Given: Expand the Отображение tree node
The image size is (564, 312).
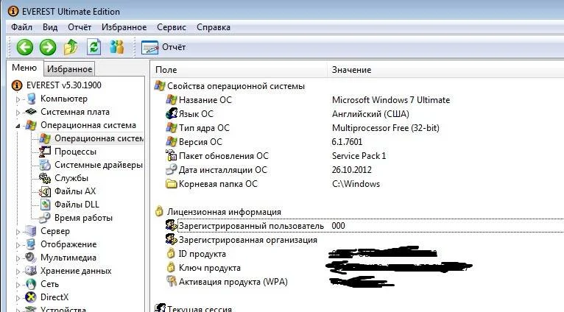Looking at the screenshot, I should click(18, 245).
